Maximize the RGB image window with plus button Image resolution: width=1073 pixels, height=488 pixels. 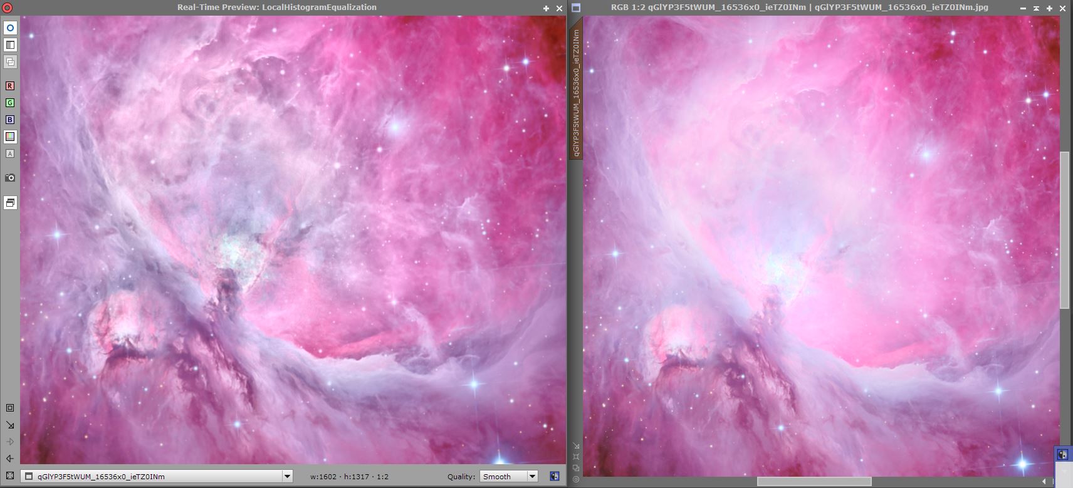coord(1049,8)
